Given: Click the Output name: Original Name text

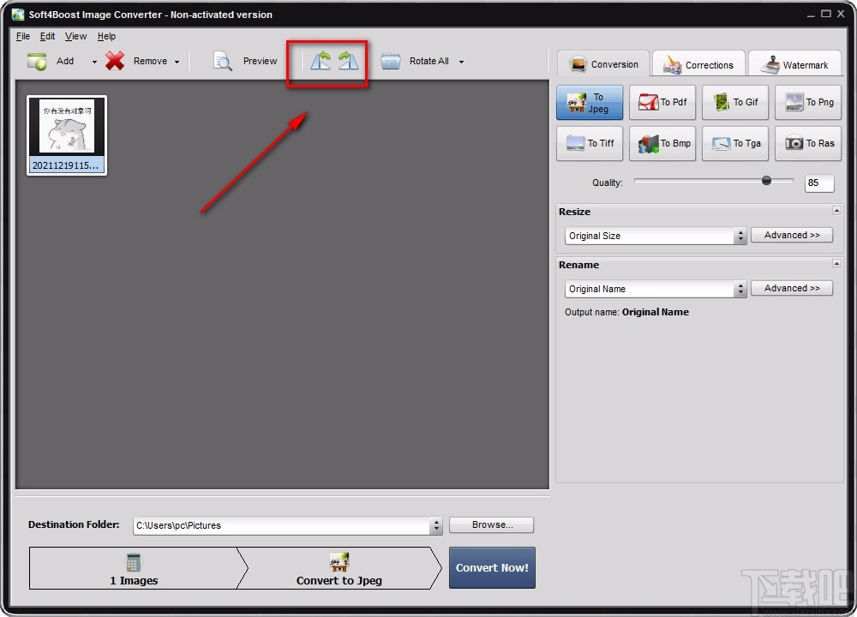Looking at the screenshot, I should click(x=627, y=312).
